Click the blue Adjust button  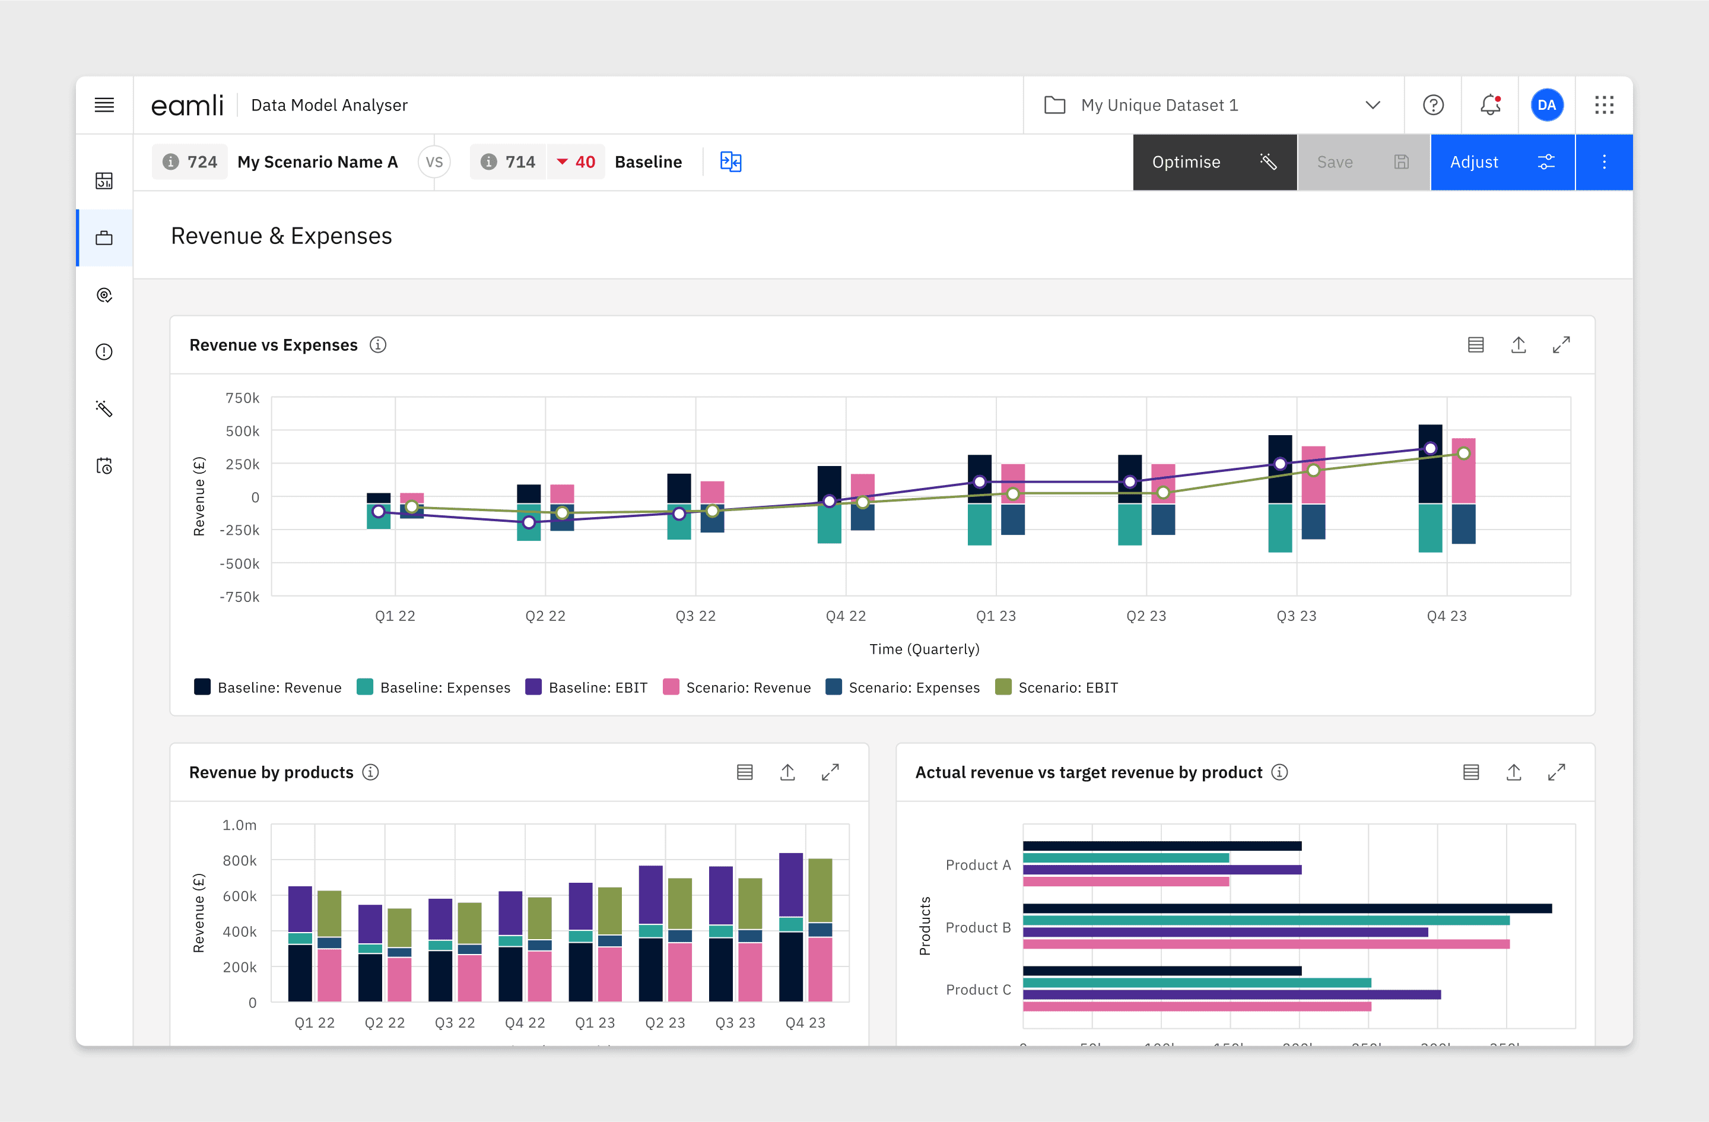[x=1501, y=161]
